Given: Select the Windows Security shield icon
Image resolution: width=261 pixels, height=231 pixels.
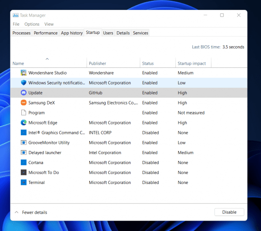Looking at the screenshot, I should [23, 83].
